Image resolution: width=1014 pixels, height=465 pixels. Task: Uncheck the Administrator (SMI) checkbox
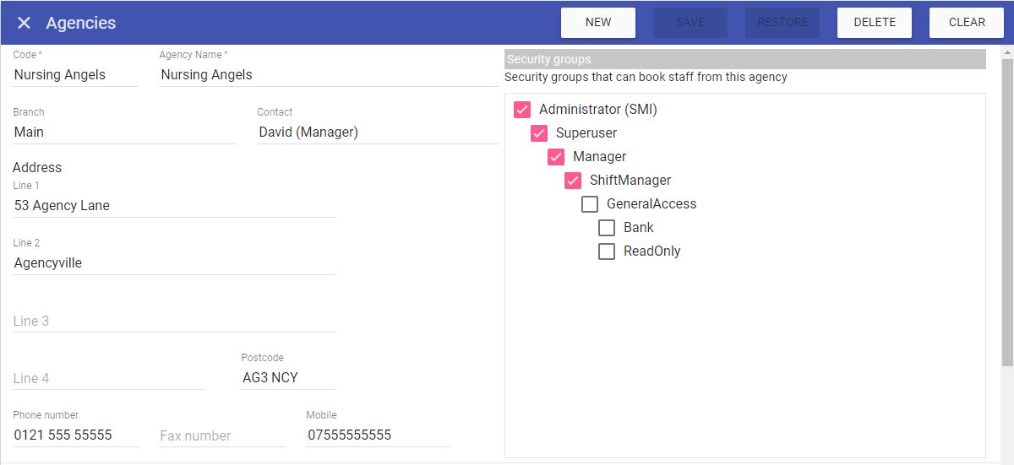[x=522, y=110]
